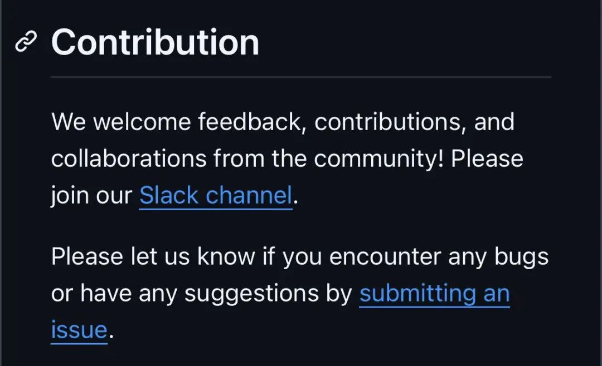Image resolution: width=602 pixels, height=366 pixels.
Task: Click the word 'Slack' in the link
Action: click(x=168, y=195)
